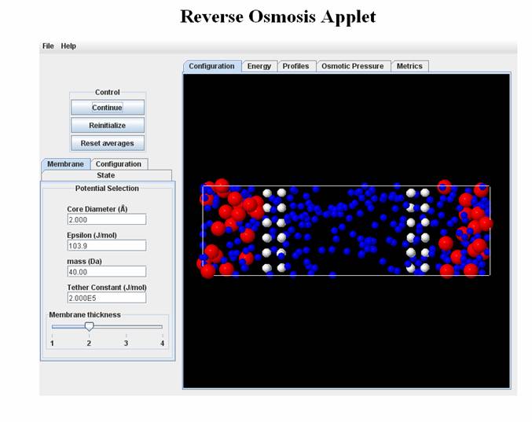532x422 pixels.
Task: Open the Energy tab
Action: pyautogui.click(x=259, y=66)
